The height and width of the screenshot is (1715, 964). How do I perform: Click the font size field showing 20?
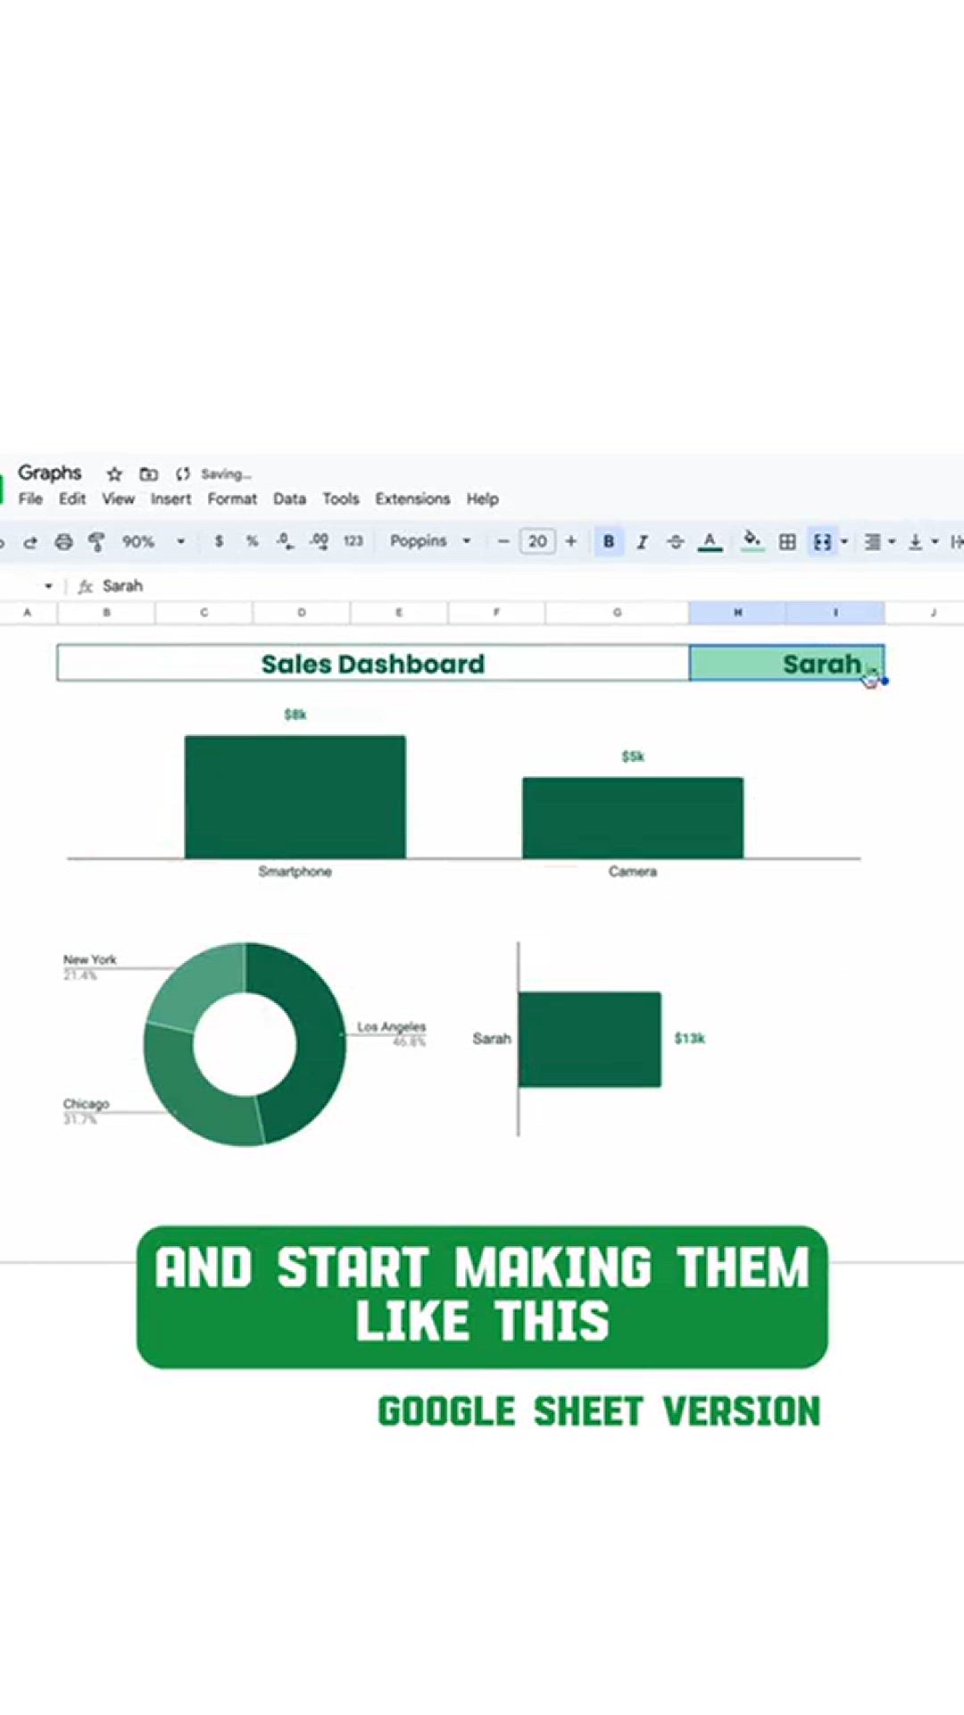tap(537, 541)
